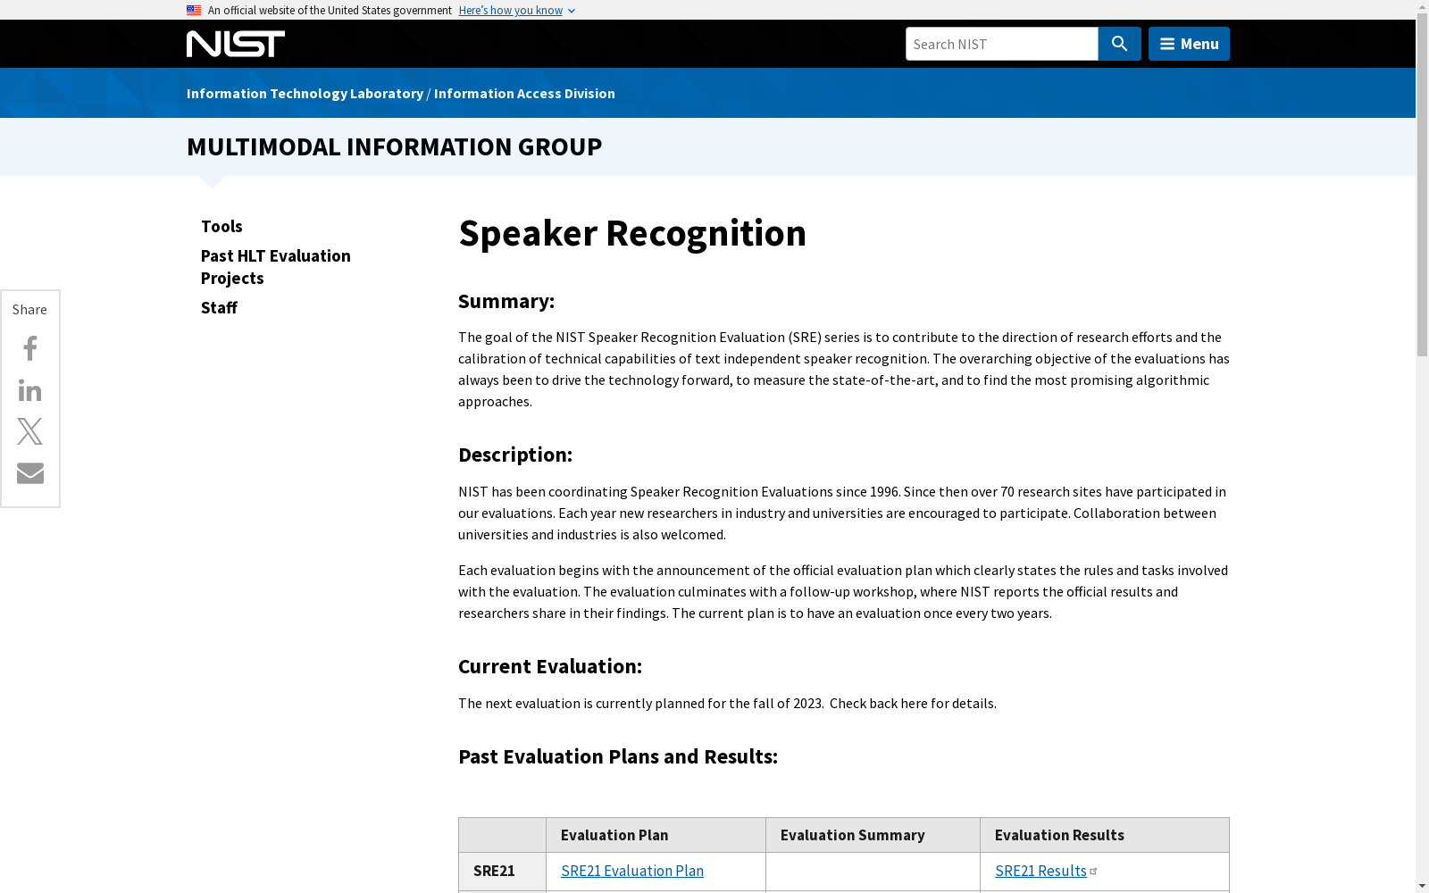Open Past HLT Evaluation Projects sidebar item
The width and height of the screenshot is (1429, 893).
click(x=276, y=267)
